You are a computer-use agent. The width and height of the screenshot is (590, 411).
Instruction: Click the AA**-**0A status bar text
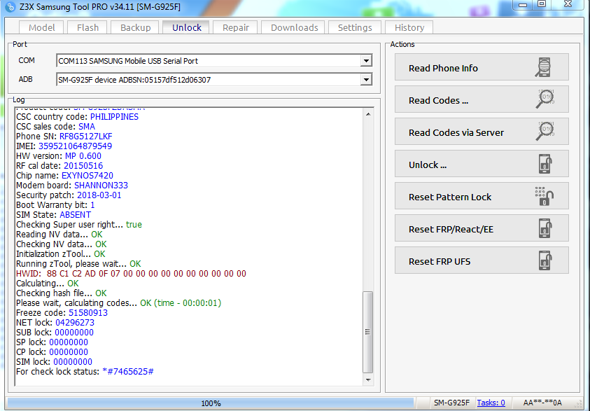point(542,403)
